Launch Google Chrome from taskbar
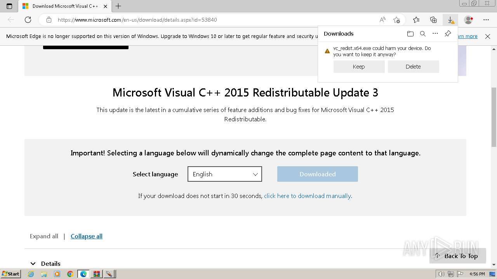The image size is (497, 279). tap(70, 274)
